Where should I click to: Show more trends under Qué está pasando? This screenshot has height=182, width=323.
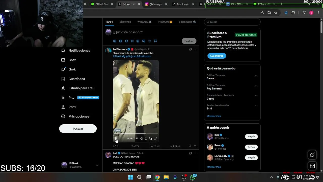pyautogui.click(x=214, y=116)
